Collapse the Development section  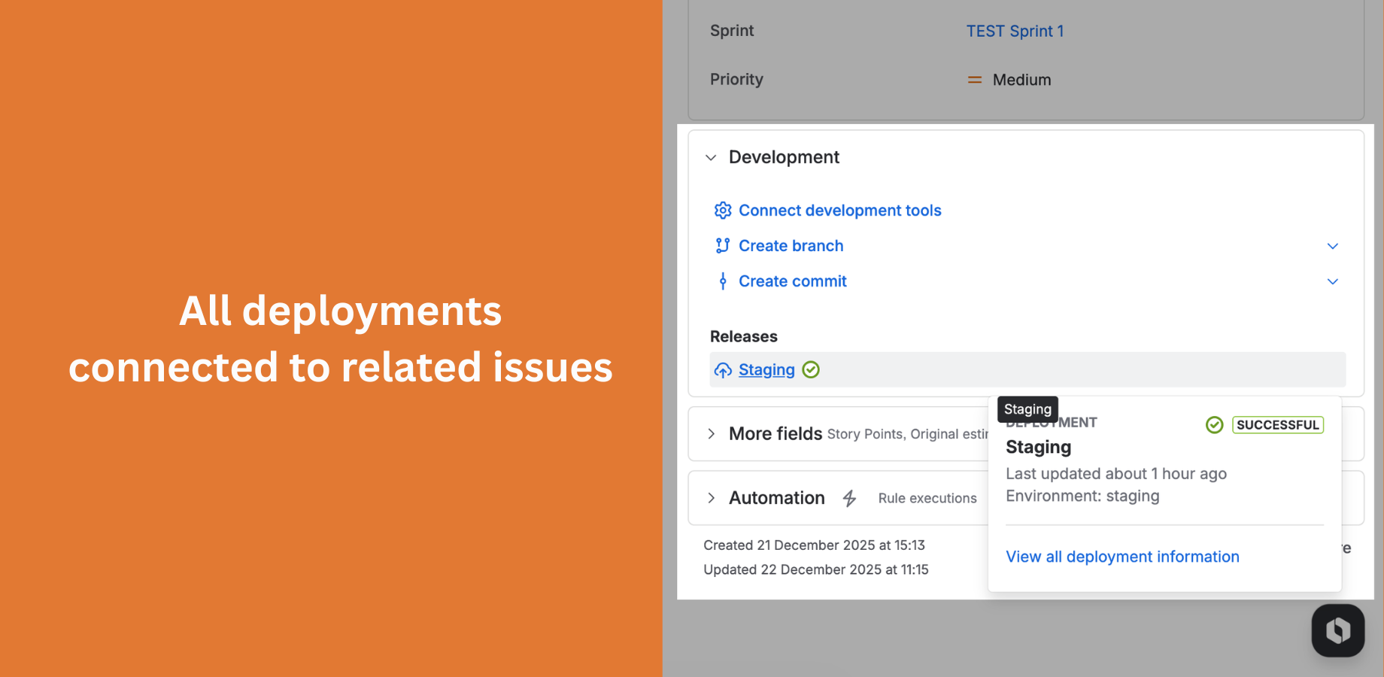coord(710,157)
